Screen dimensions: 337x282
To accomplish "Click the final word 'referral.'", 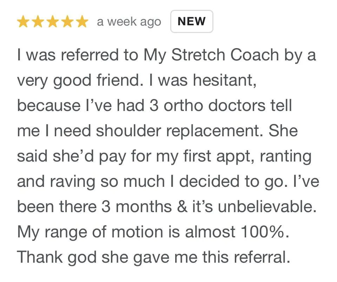I will click(x=262, y=257).
